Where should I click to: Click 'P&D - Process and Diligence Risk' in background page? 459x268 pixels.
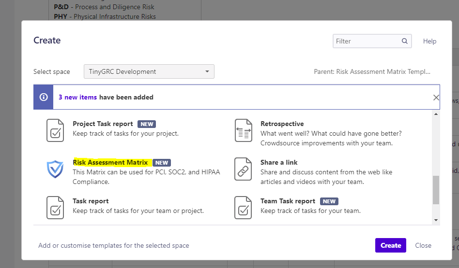[x=104, y=7]
